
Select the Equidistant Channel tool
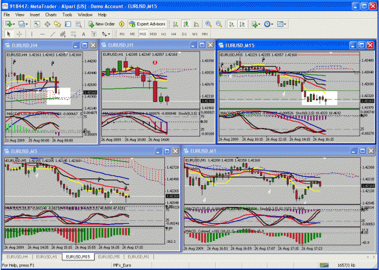click(63, 34)
